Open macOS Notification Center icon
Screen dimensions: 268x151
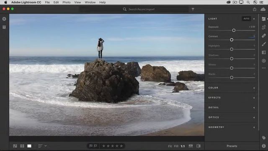[x=261, y=2]
